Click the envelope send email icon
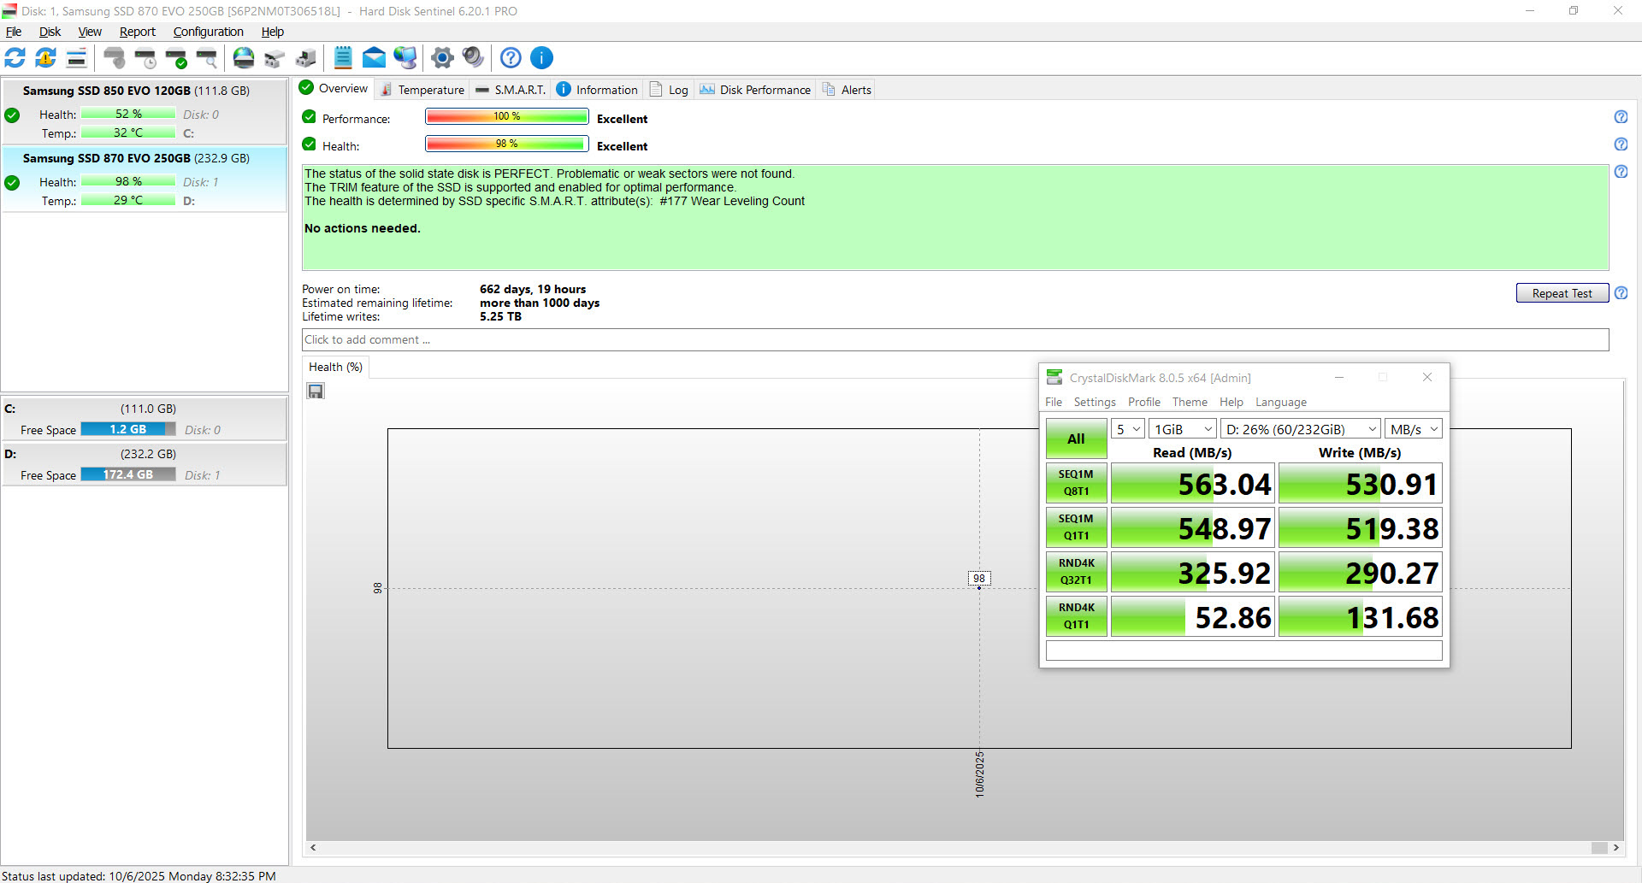1642x883 pixels. point(374,58)
